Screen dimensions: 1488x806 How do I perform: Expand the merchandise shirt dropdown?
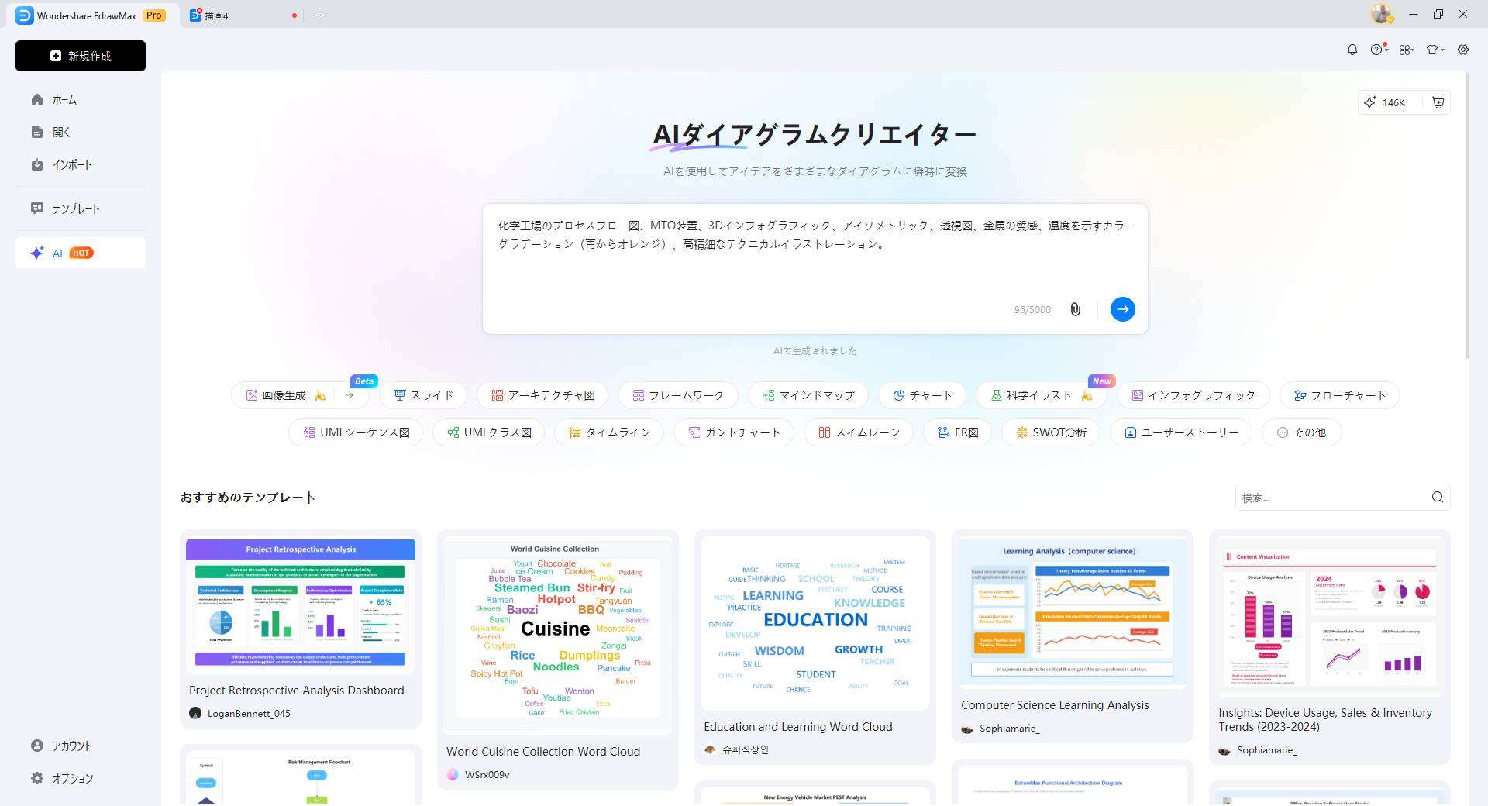click(1435, 49)
